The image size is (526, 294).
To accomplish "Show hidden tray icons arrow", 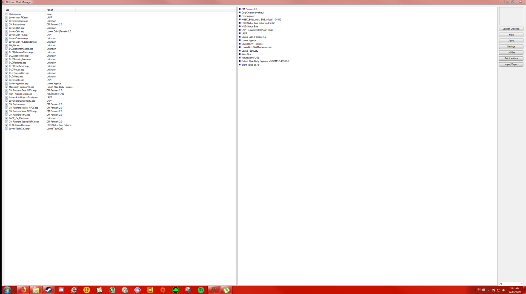I will (x=488, y=290).
